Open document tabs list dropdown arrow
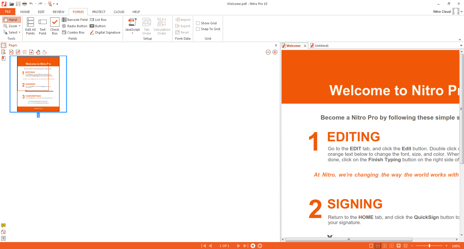 coord(461,46)
